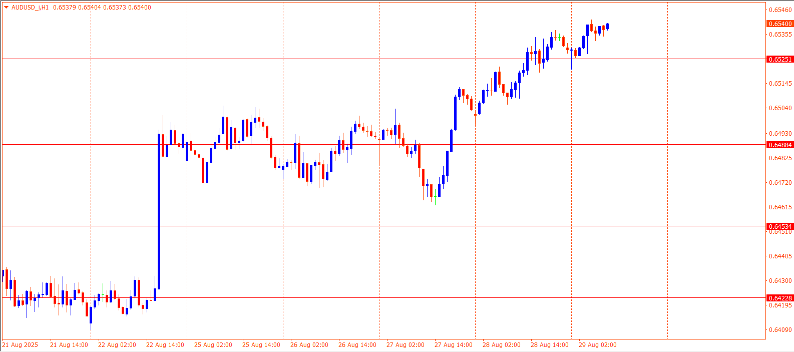Click the current price label 0.65400
Viewport: 794px width, 352px height.
(x=780, y=24)
